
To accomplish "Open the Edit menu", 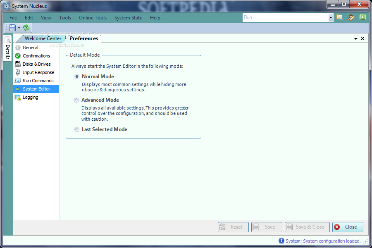I will coord(29,18).
